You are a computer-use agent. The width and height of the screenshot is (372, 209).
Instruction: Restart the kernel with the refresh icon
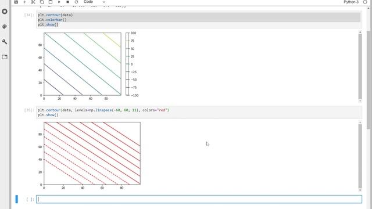(x=76, y=2)
